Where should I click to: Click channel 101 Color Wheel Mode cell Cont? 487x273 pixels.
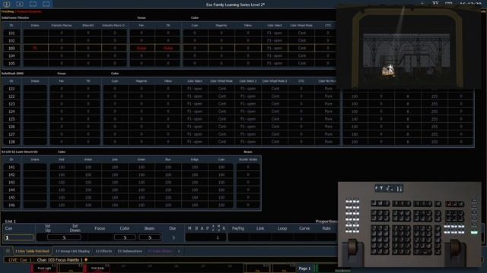pos(301,33)
